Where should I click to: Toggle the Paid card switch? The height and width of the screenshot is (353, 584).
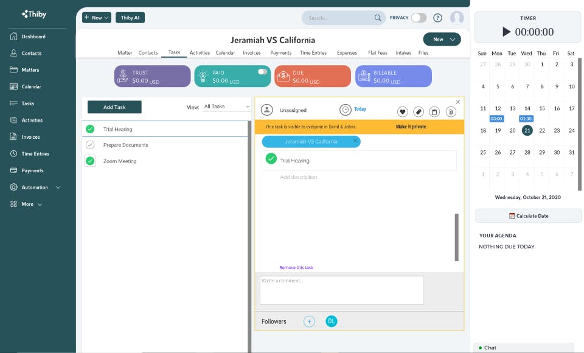click(262, 72)
